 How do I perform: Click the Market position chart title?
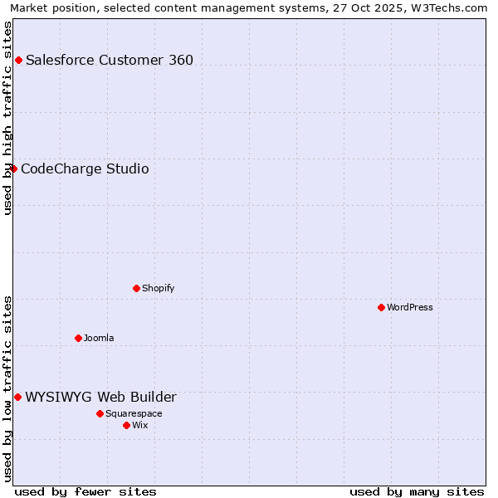[x=249, y=7]
